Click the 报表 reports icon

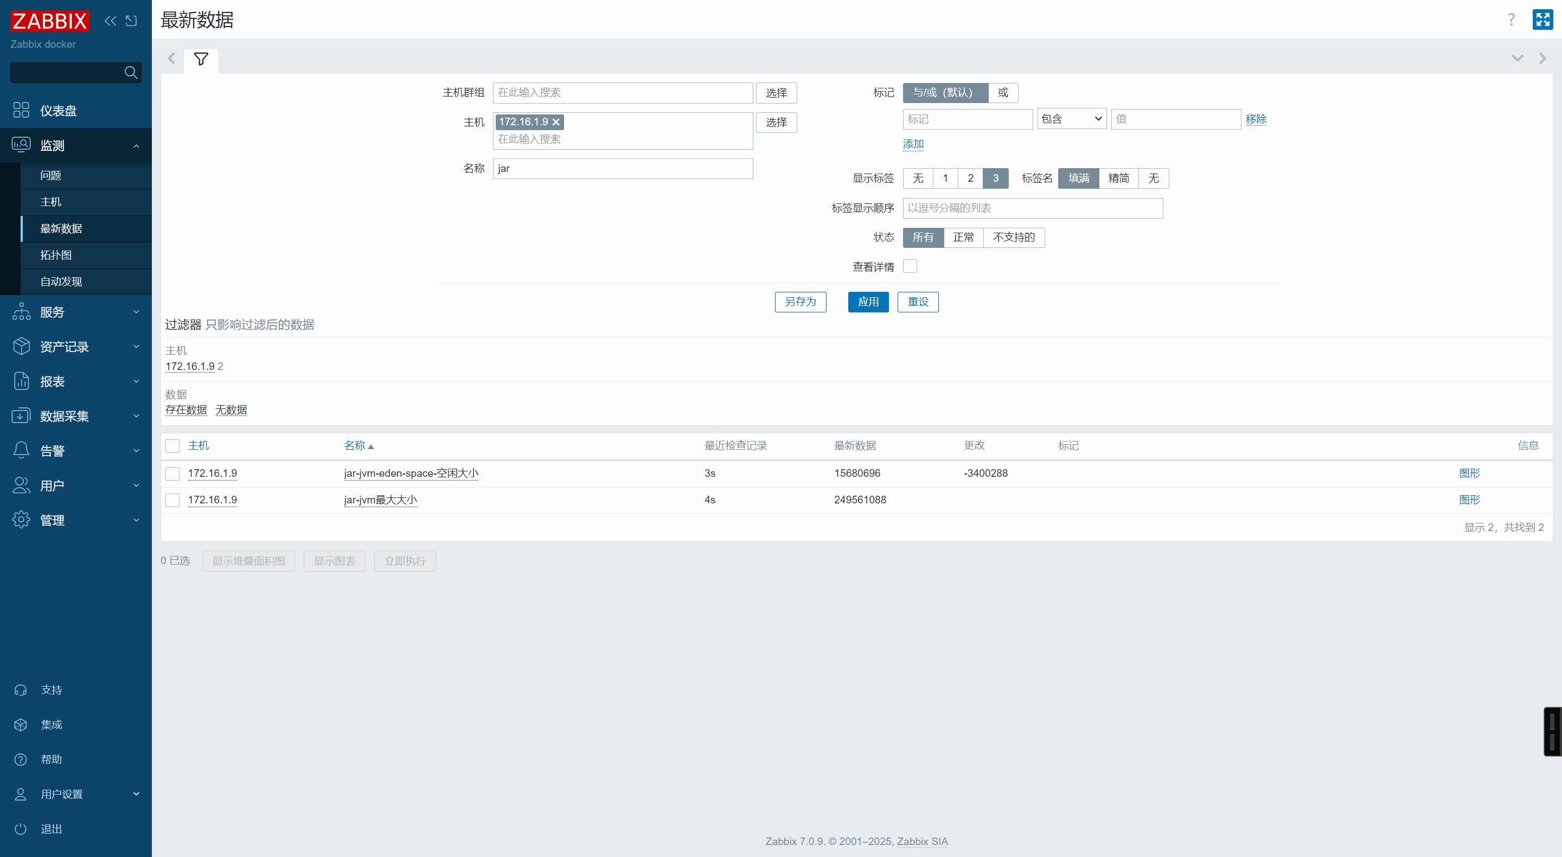pos(21,381)
